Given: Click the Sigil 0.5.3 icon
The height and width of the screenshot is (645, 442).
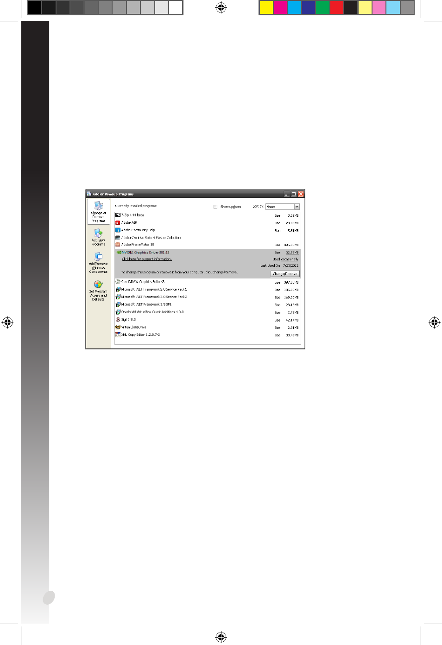Looking at the screenshot, I should click(x=118, y=320).
